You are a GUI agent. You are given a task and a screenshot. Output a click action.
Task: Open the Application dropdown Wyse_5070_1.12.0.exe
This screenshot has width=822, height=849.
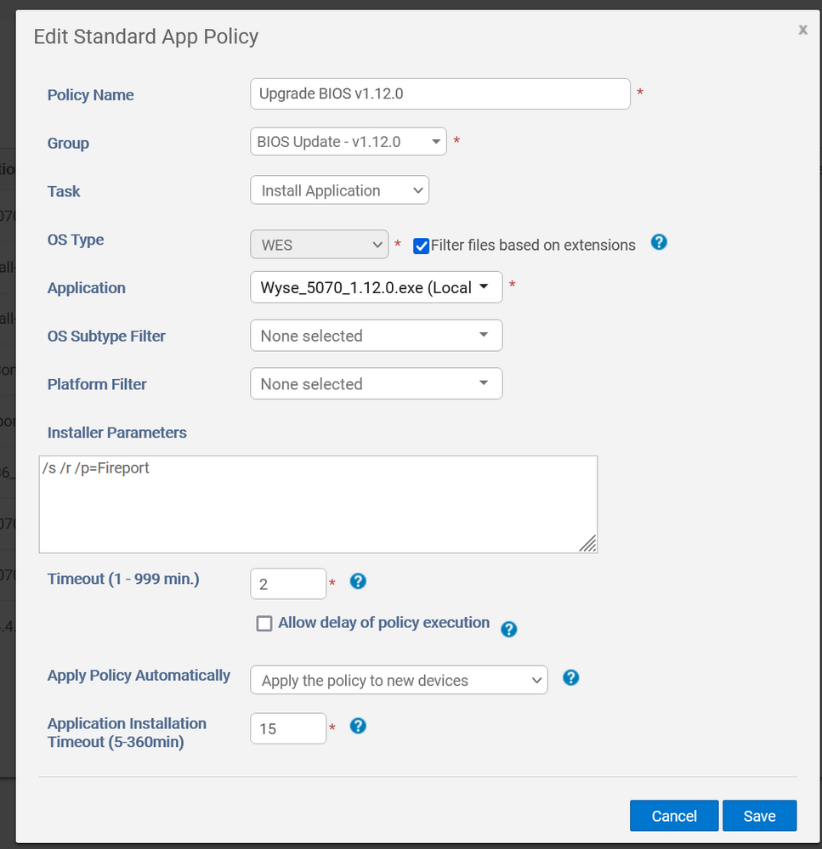[x=377, y=287]
